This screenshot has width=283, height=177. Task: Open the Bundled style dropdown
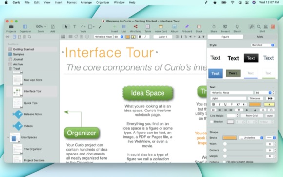[263, 45]
